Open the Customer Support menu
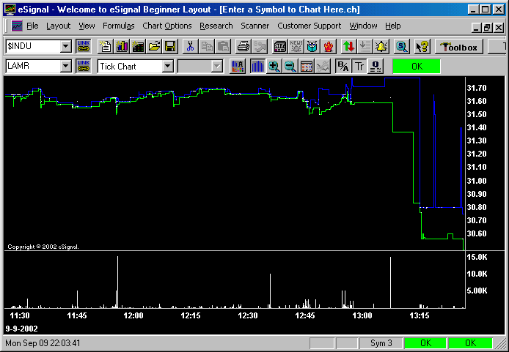 [x=309, y=26]
